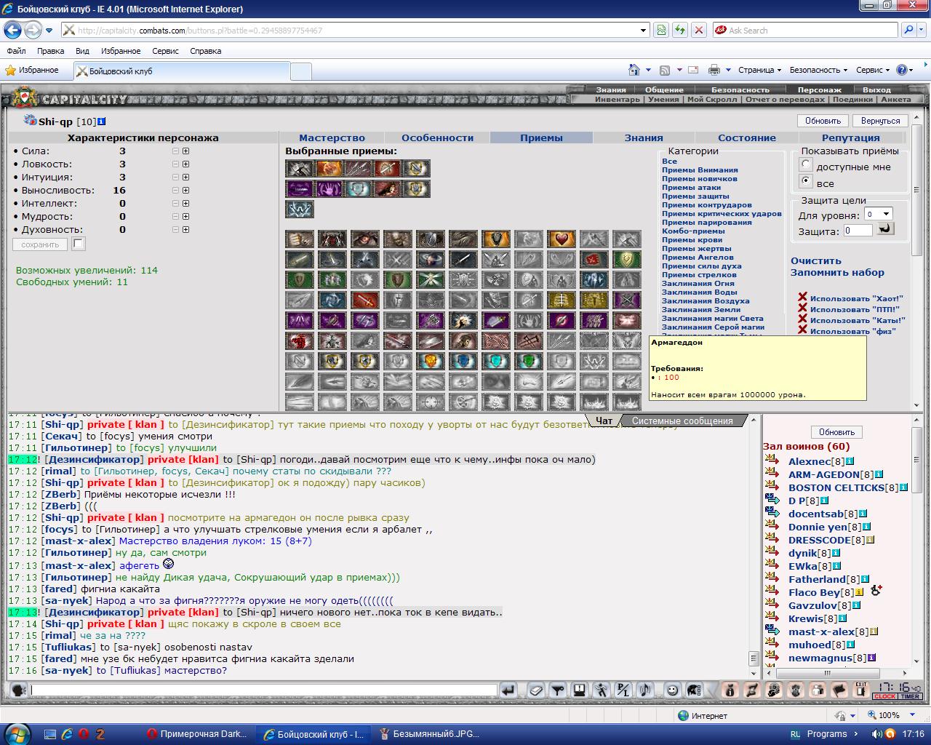Click the helmet with list icon
Viewport: 931px width, 745px height.
pyautogui.click(x=695, y=690)
